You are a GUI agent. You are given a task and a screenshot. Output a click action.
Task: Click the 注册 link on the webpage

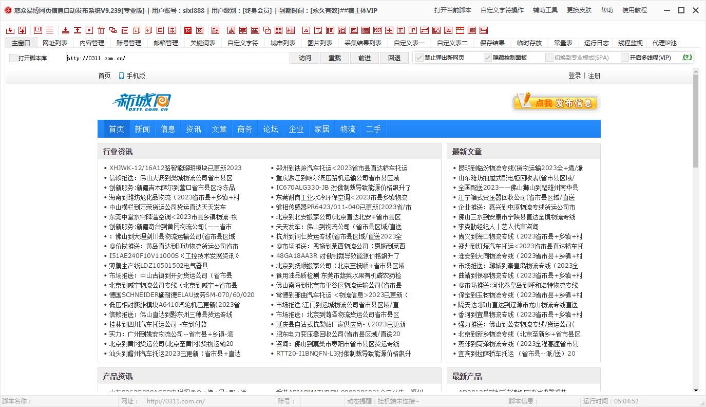pyautogui.click(x=594, y=76)
